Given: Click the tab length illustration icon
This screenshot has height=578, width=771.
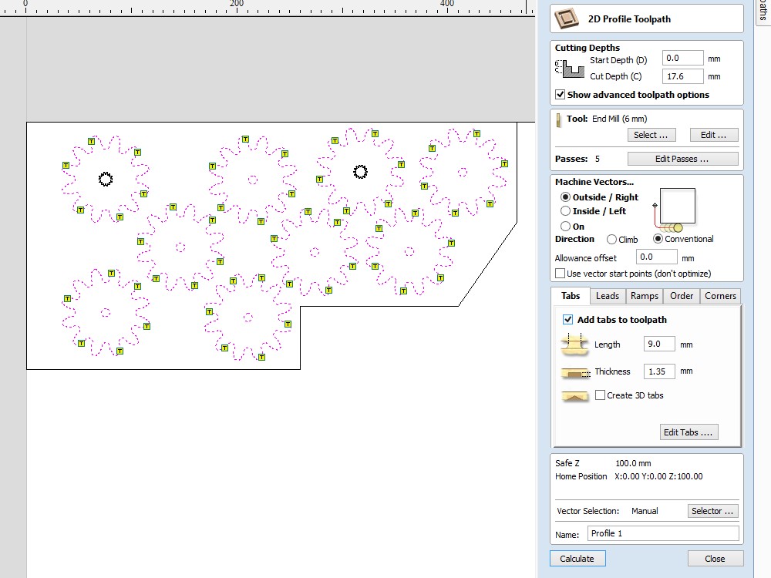Looking at the screenshot, I should tap(574, 344).
